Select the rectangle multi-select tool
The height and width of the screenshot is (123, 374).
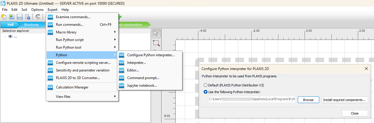pos(156,43)
